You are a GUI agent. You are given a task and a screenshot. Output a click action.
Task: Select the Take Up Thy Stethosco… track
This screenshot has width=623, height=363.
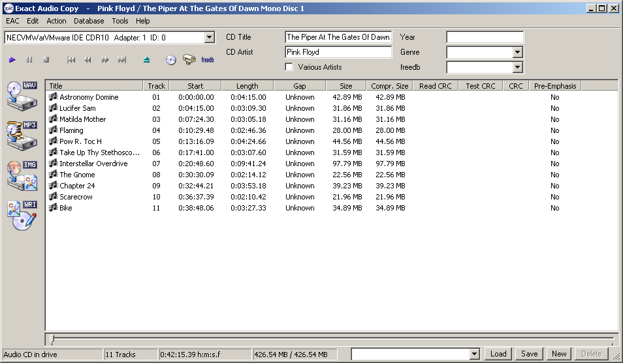[99, 152]
